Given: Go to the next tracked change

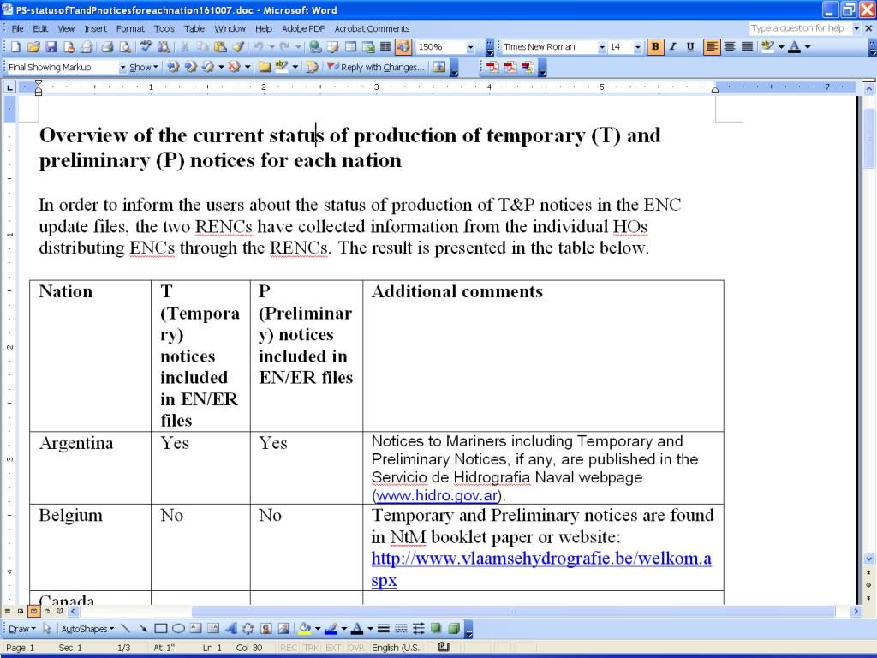Looking at the screenshot, I should coord(191,67).
